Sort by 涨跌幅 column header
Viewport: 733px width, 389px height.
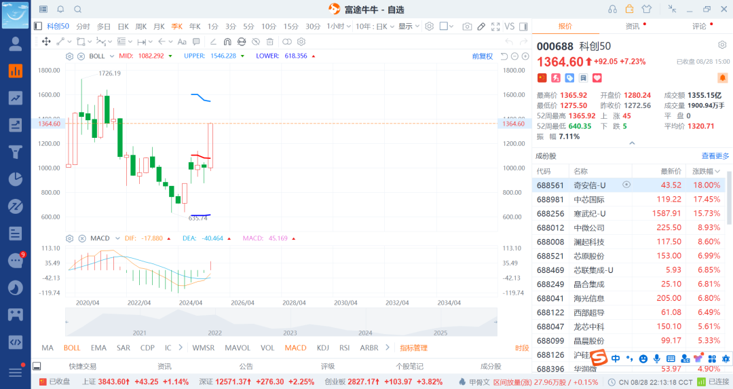point(706,171)
